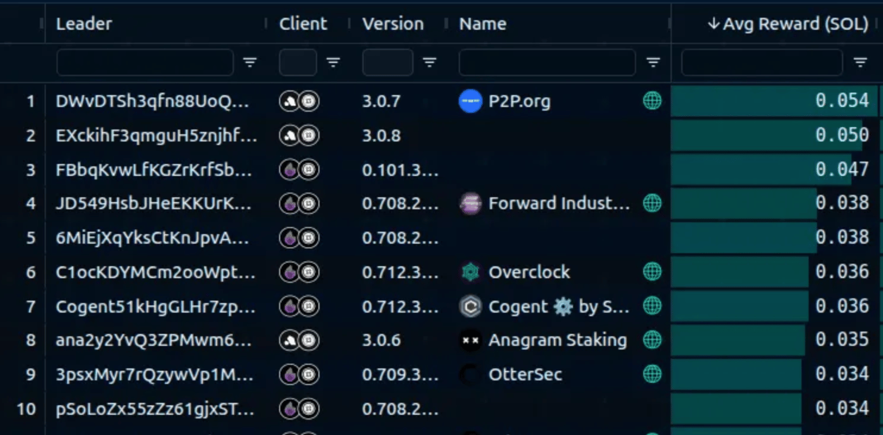
Task: Click the Name column header
Action: click(483, 24)
